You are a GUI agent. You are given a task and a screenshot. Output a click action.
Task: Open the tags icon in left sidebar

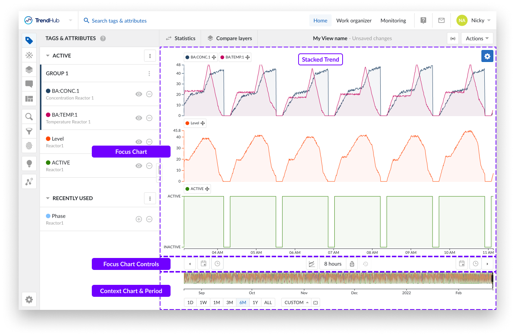[29, 40]
